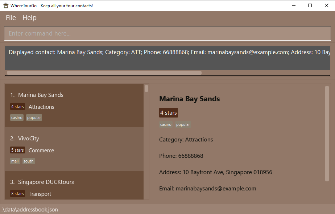The image size is (335, 214).
Task: Click the 3 stars badge for Singapore DUCKtours
Action: tap(17, 194)
